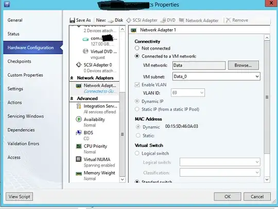The height and width of the screenshot is (209, 278).
Task: Select the Virtual NUMA item
Action: point(97,159)
